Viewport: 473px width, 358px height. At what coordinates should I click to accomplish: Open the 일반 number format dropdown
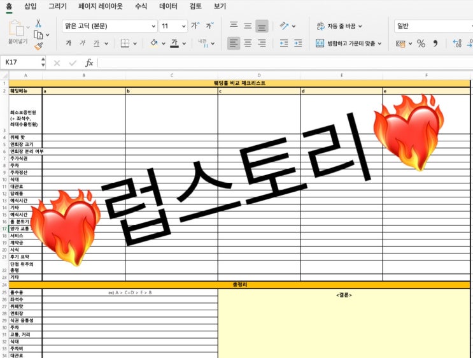tap(434, 26)
